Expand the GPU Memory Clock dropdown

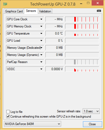click(x=25, y=26)
